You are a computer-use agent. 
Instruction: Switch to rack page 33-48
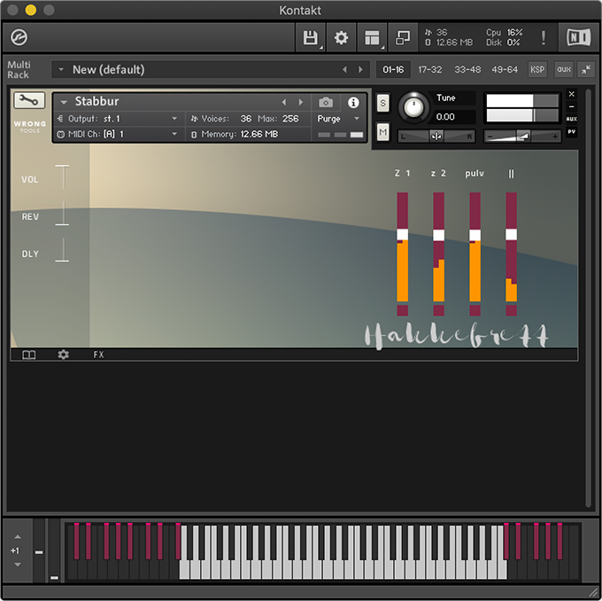[x=467, y=70]
